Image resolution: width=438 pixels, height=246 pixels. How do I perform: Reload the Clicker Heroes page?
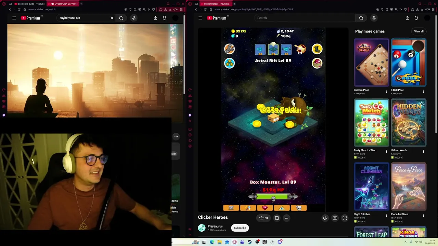click(x=205, y=9)
